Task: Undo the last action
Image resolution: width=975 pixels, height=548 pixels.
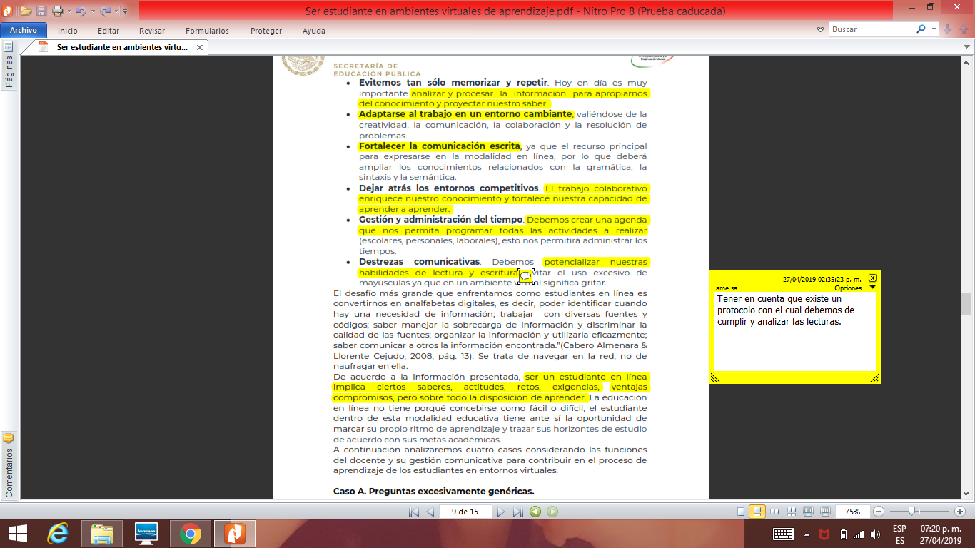Action: (x=80, y=11)
